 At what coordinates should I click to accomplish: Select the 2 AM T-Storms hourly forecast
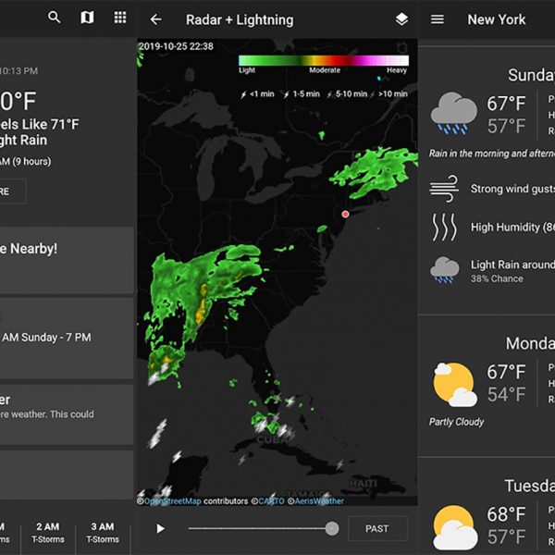coord(46,533)
